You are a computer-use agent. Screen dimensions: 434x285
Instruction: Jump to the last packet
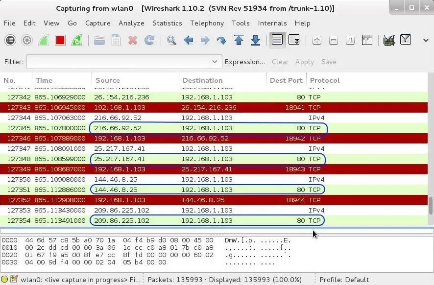point(255,40)
